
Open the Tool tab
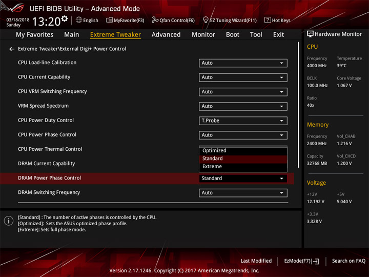(x=256, y=35)
